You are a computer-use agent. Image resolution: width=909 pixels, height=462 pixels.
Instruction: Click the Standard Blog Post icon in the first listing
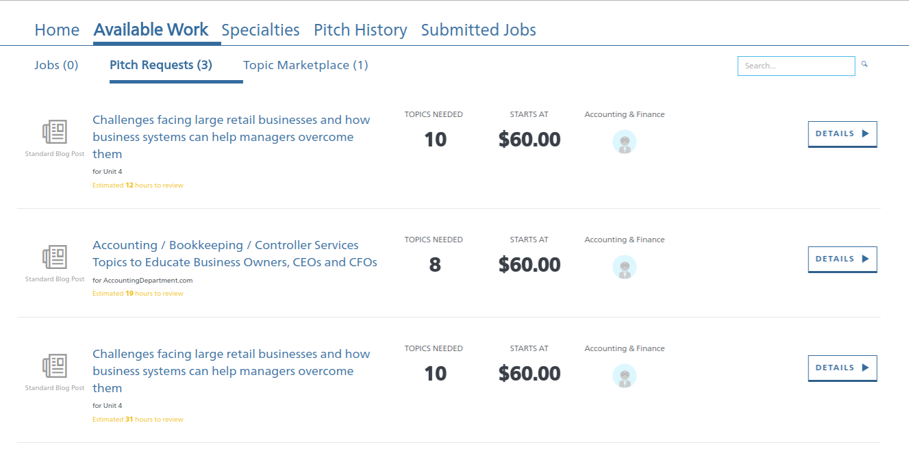click(55, 132)
